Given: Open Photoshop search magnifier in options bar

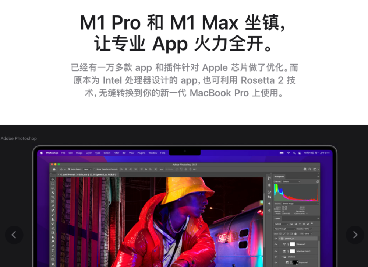Looking at the screenshot, I should [310, 169].
